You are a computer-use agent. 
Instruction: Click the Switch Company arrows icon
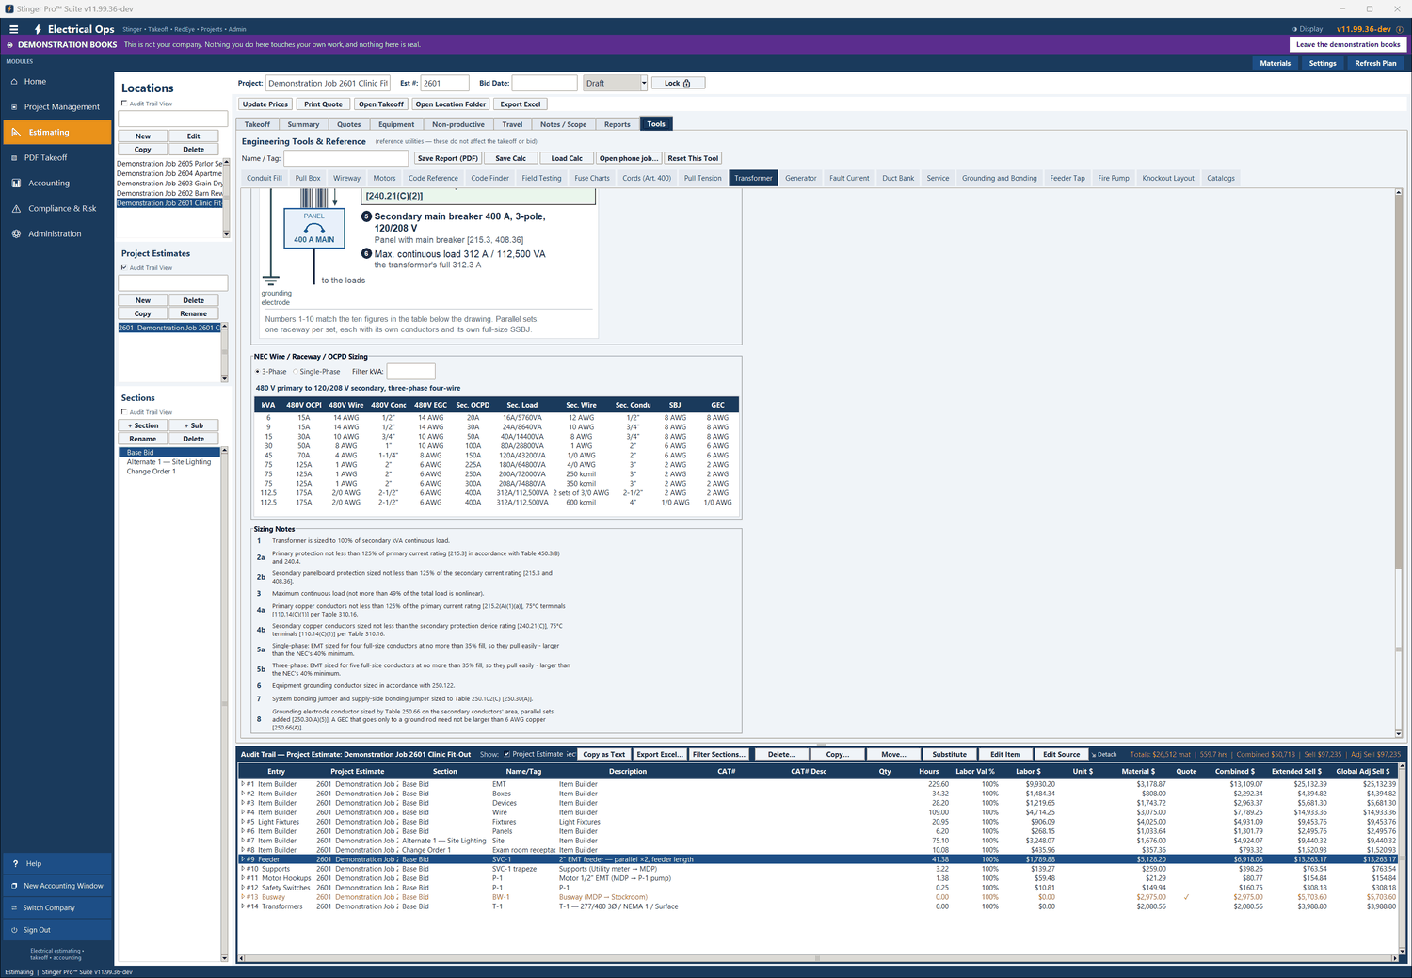point(14,908)
